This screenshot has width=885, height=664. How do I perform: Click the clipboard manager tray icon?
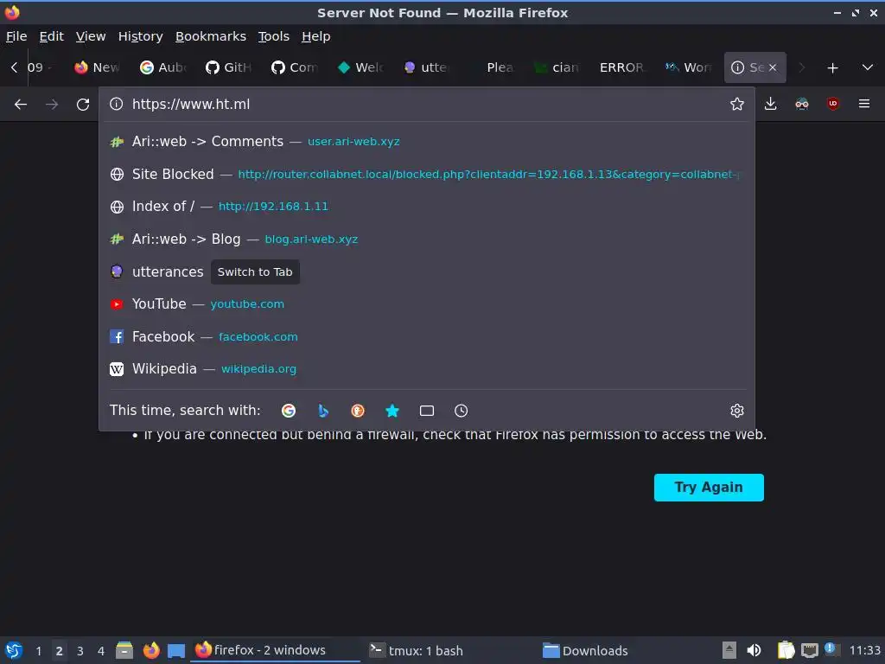[786, 650]
